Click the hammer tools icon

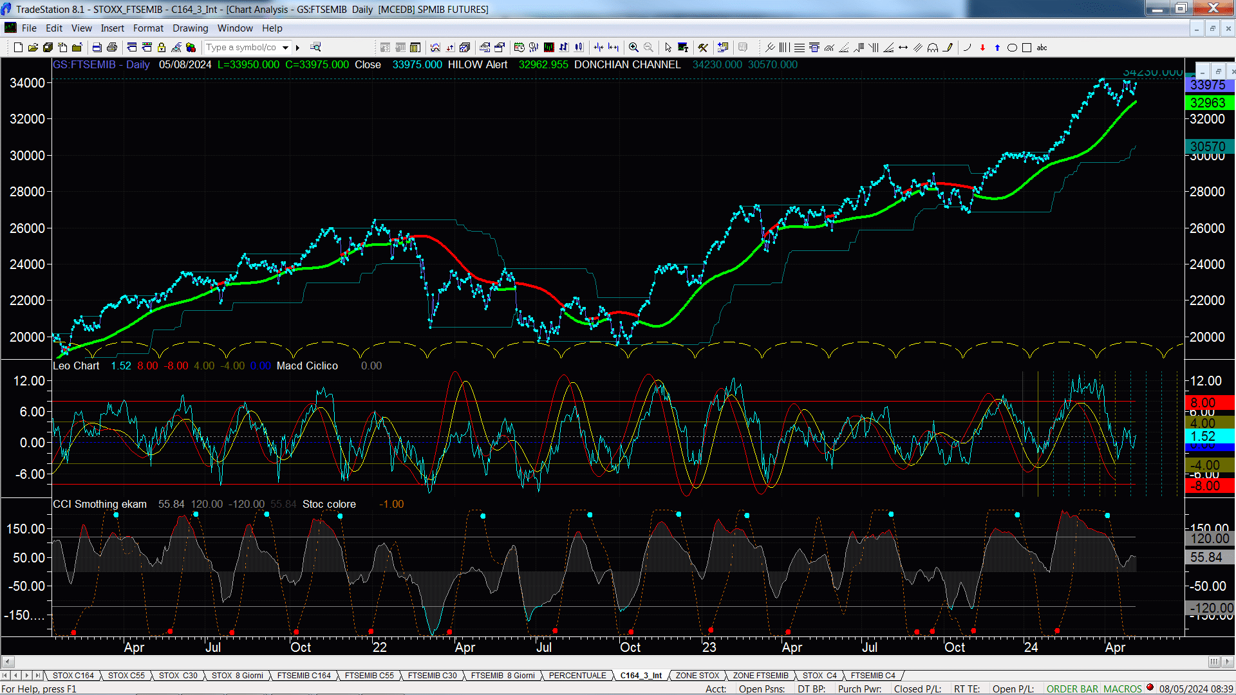[703, 48]
